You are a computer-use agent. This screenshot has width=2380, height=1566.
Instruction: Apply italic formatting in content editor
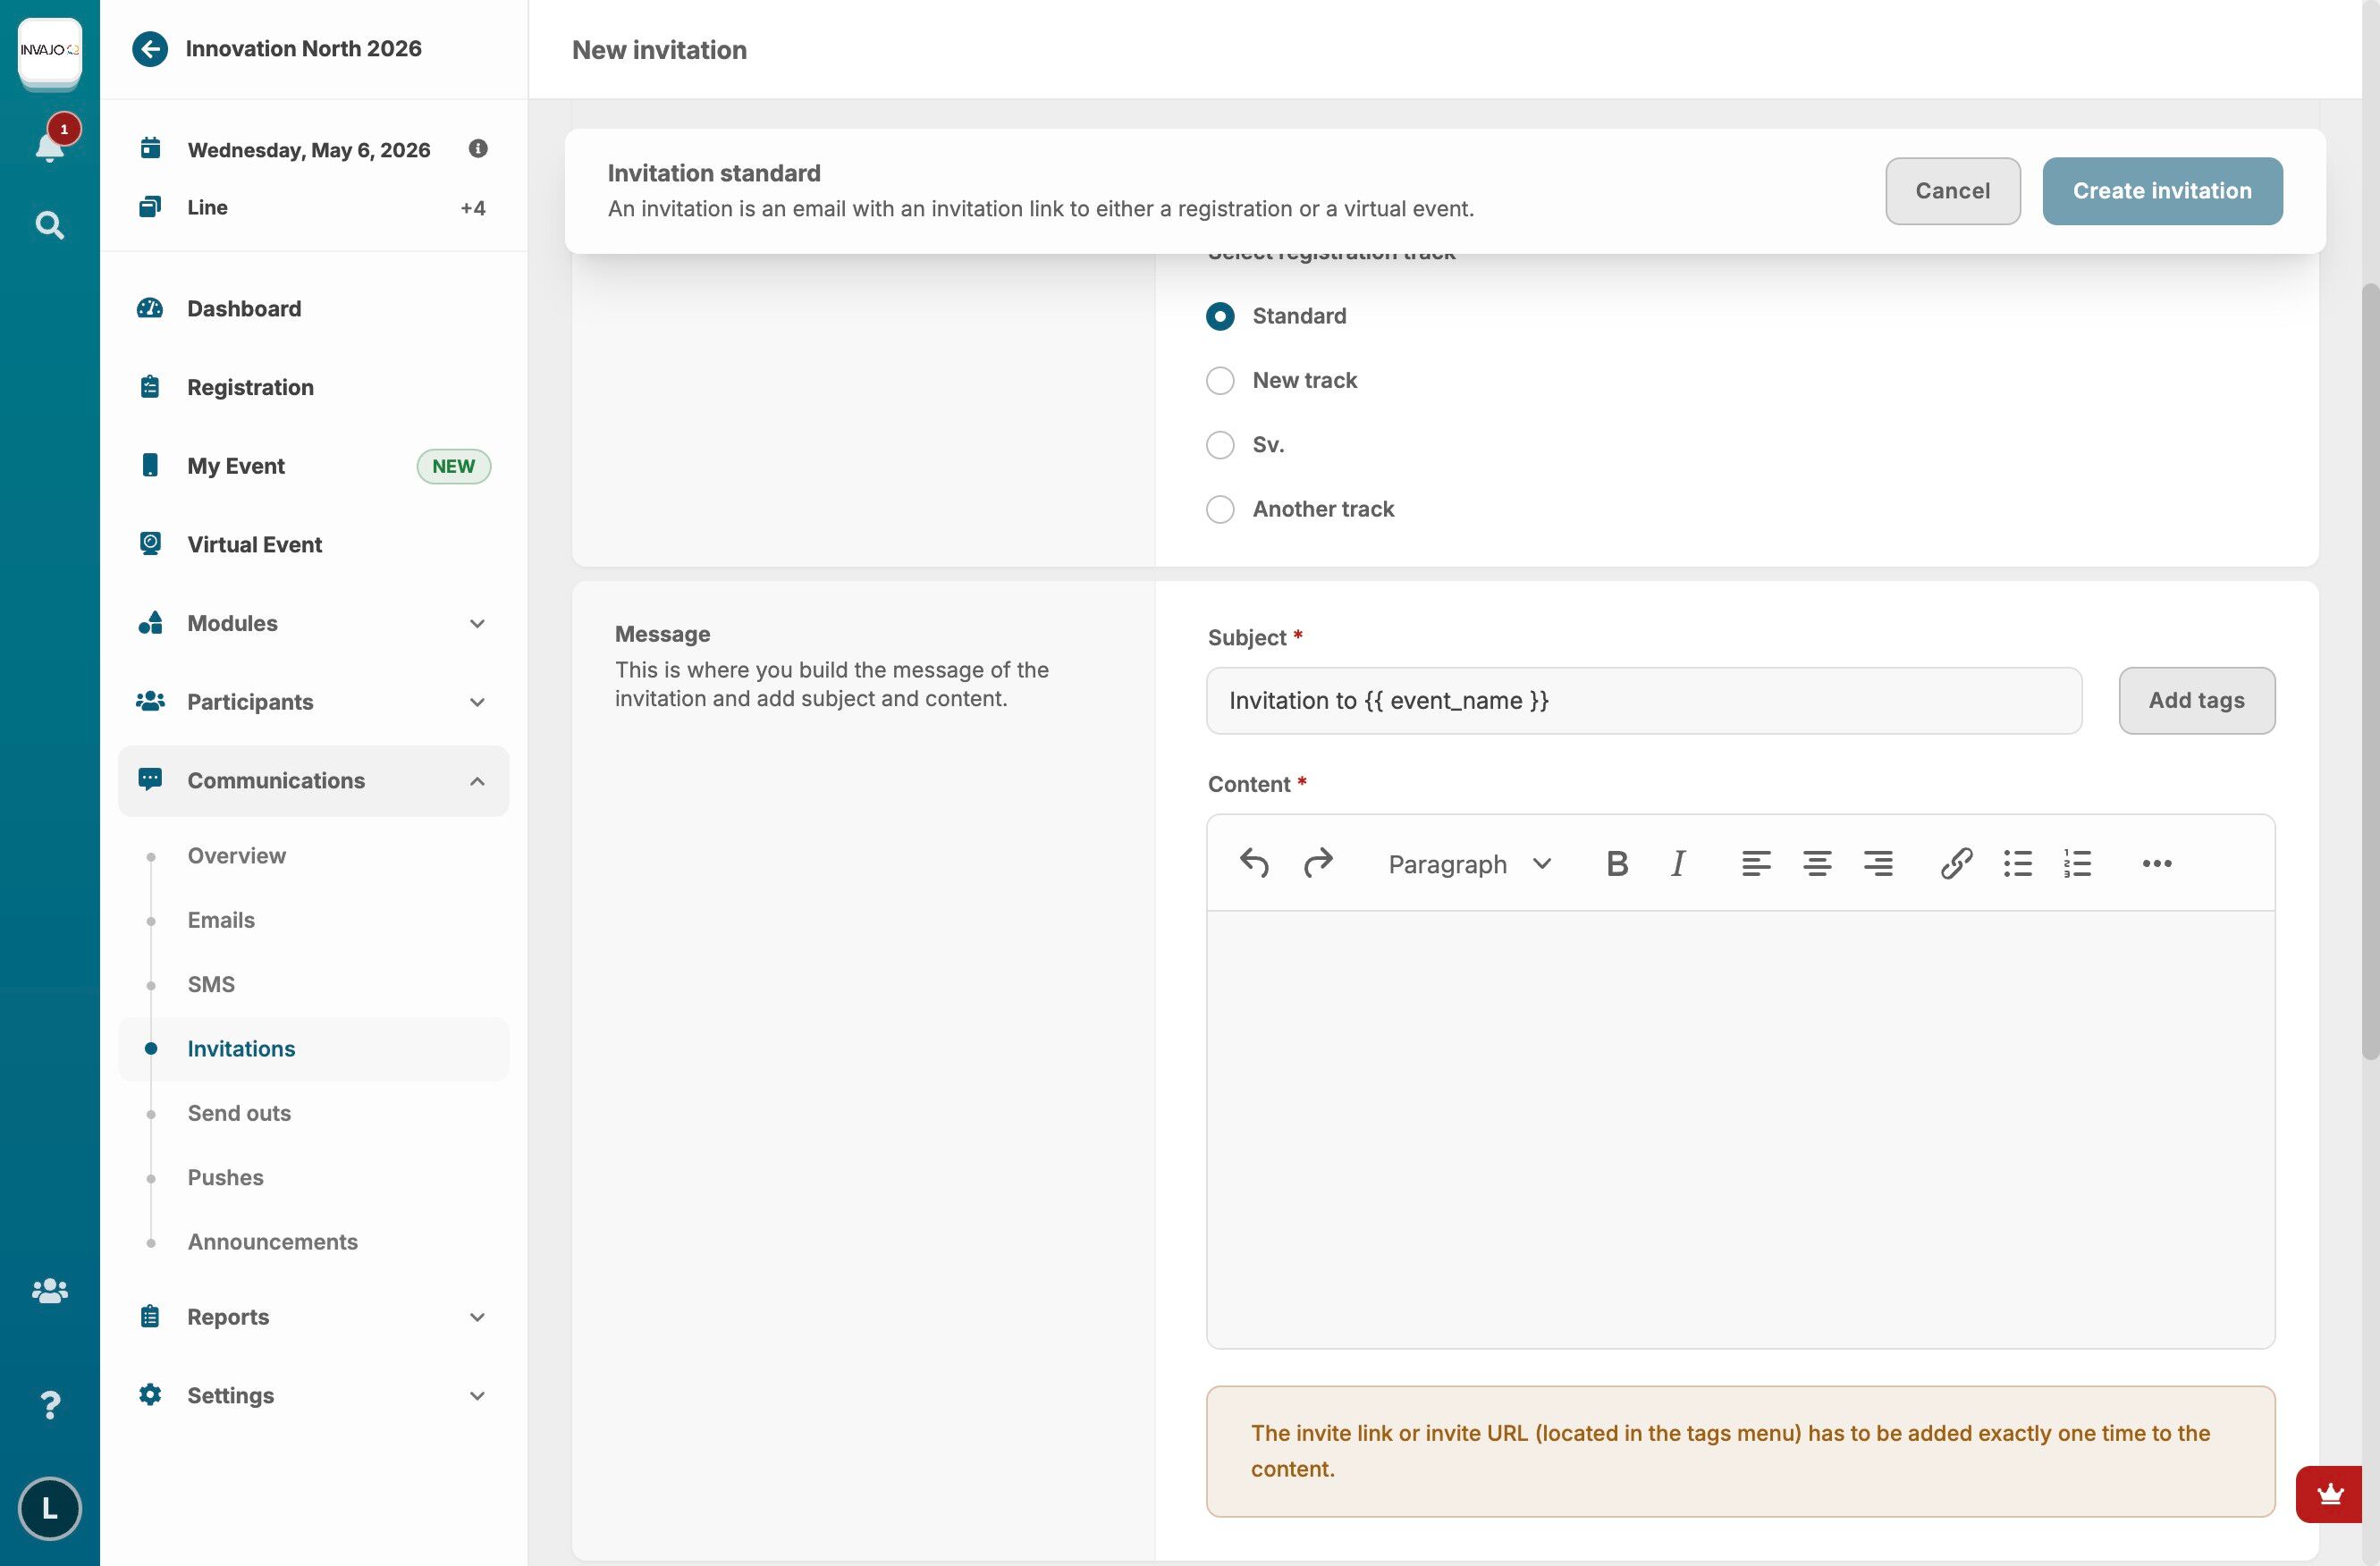(x=1678, y=863)
